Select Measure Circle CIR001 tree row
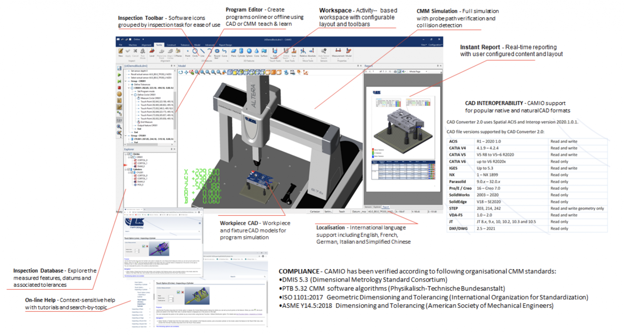 (149, 98)
